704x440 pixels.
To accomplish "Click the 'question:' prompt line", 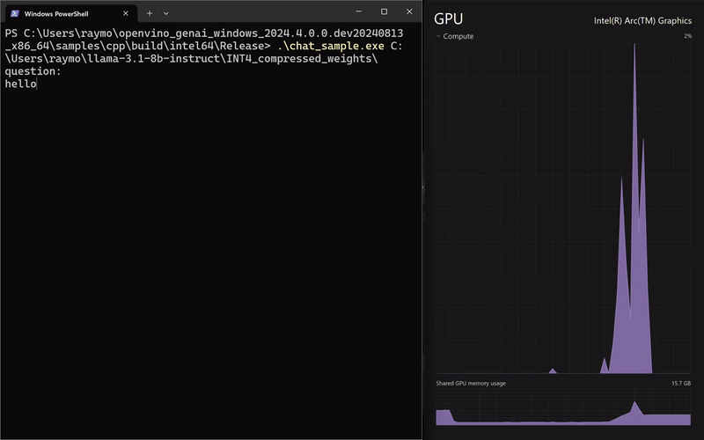I will pyautogui.click(x=33, y=71).
